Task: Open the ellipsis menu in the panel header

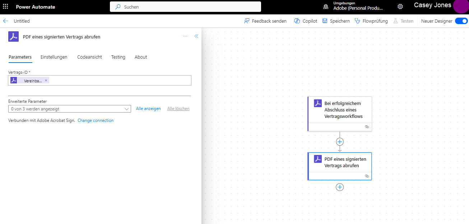Action: pyautogui.click(x=185, y=36)
